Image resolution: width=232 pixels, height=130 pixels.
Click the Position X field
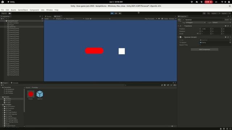pos(206,29)
